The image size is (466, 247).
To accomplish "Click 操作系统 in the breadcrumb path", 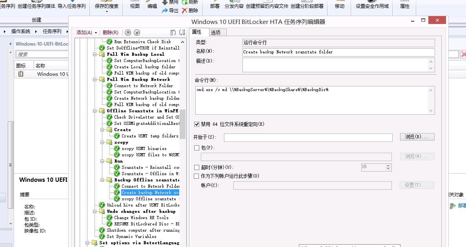I will (x=20, y=31).
